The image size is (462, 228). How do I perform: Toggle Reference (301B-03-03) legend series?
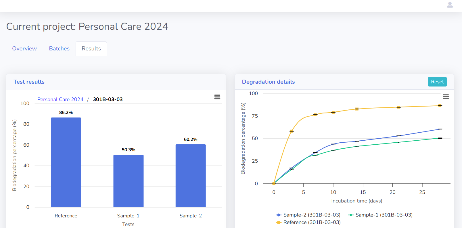point(308,222)
